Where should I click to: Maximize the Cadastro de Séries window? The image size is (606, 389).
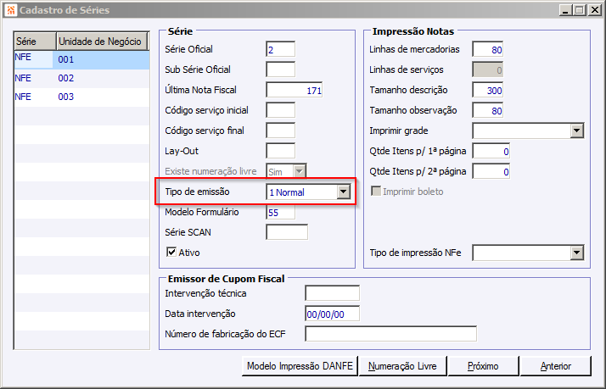(580, 10)
